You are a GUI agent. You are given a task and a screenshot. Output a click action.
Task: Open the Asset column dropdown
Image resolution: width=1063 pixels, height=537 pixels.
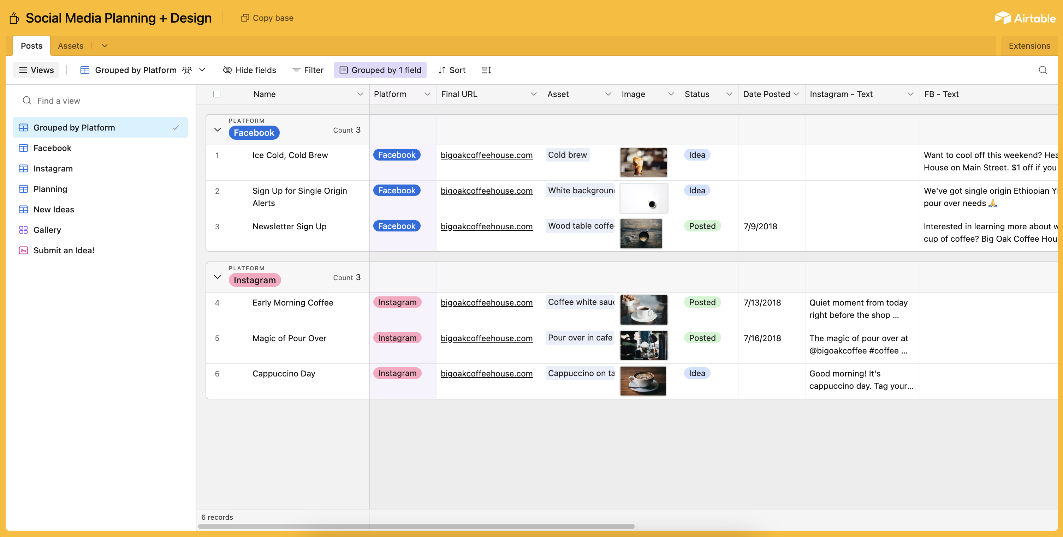(608, 94)
